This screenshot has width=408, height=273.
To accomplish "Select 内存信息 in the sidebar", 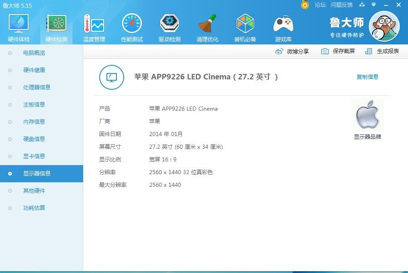I will (x=42, y=122).
